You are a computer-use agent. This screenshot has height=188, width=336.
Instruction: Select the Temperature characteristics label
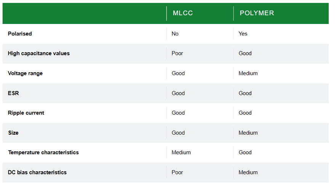pyautogui.click(x=43, y=153)
